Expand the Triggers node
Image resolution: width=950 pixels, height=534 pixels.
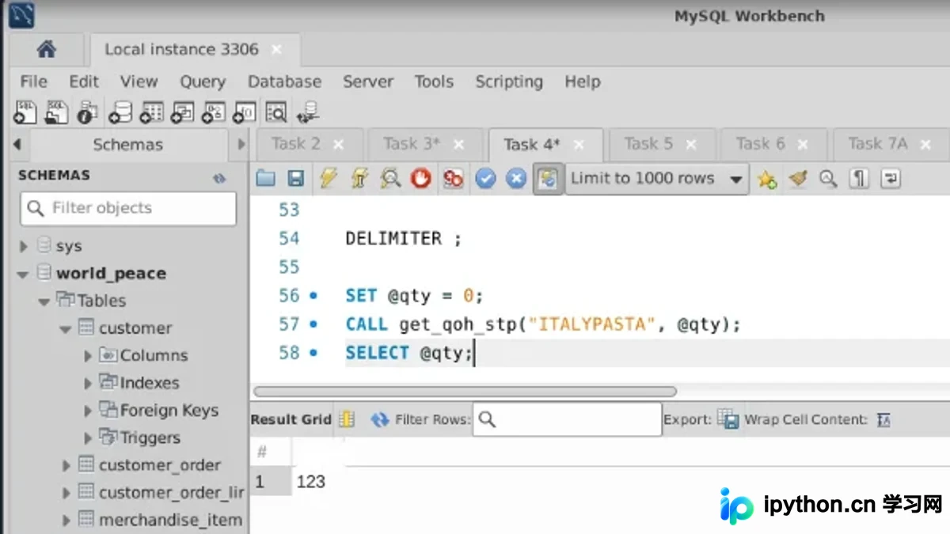(x=88, y=438)
